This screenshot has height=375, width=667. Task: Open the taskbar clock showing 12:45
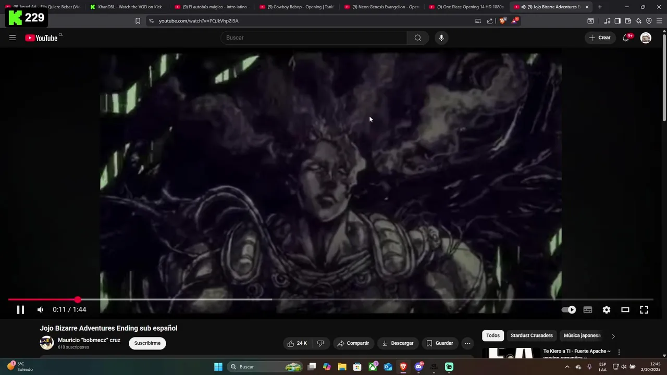pos(651,367)
